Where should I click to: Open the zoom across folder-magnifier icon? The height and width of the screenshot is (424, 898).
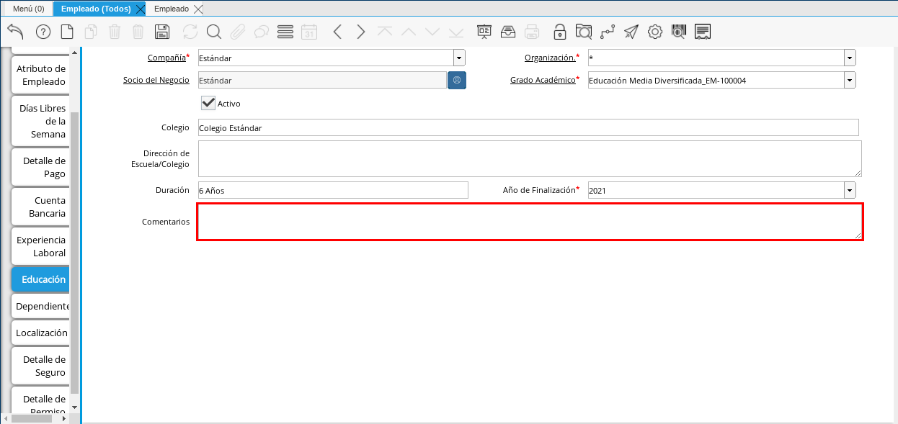584,32
